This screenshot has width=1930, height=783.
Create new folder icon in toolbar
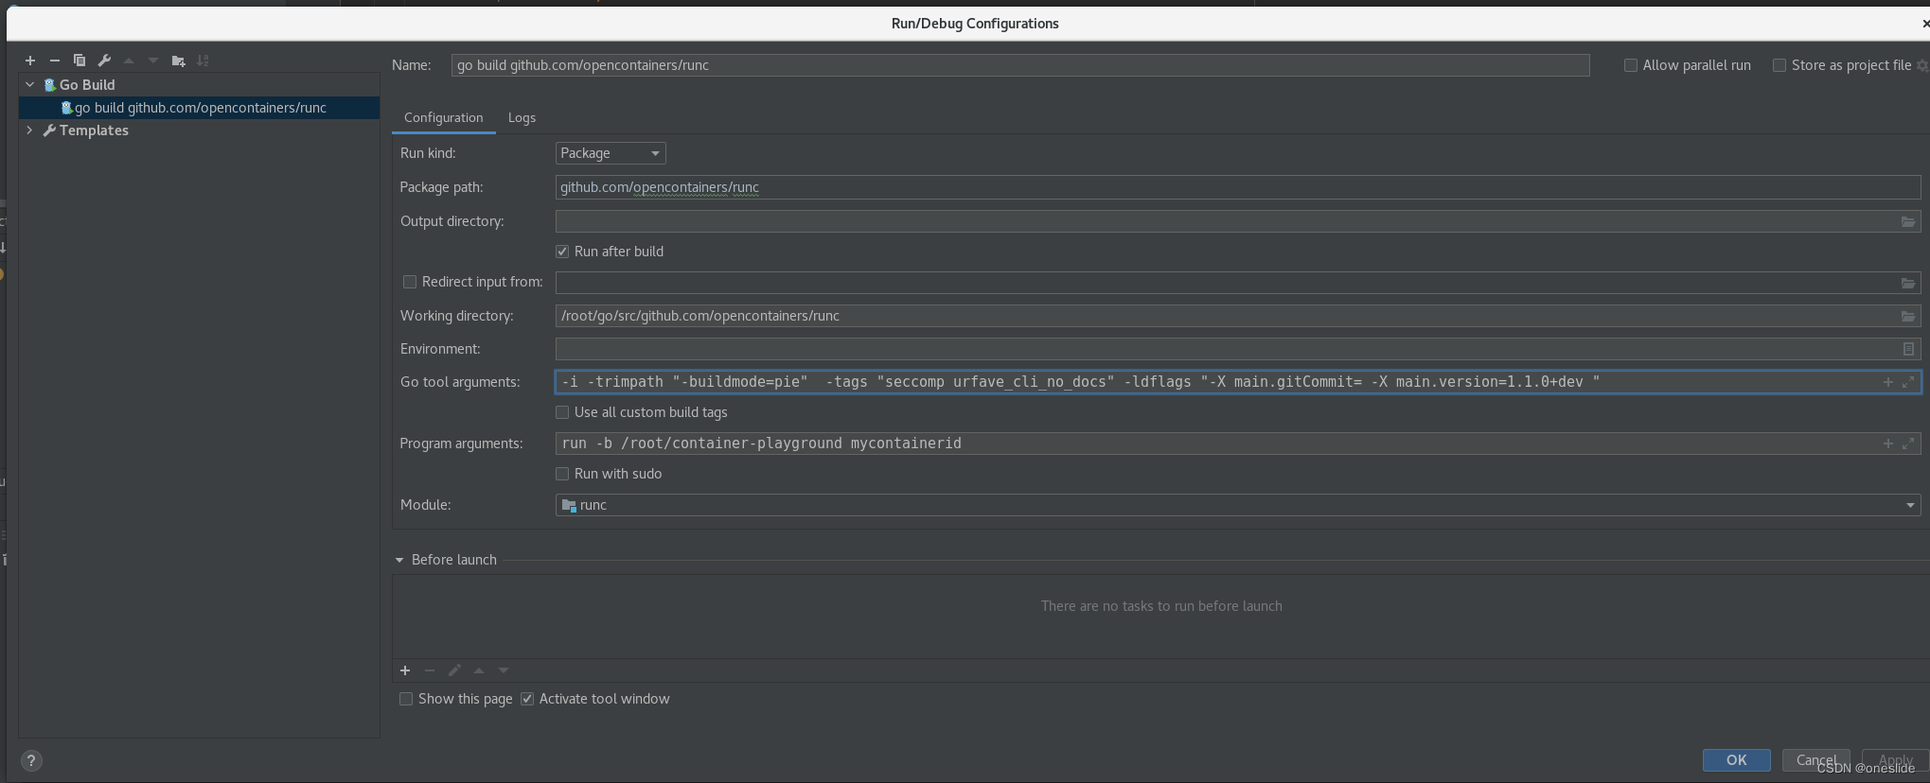[x=178, y=61]
